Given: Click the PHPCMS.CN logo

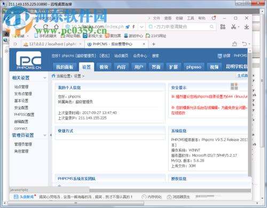Looking at the screenshot, I should pyautogui.click(x=29, y=60).
